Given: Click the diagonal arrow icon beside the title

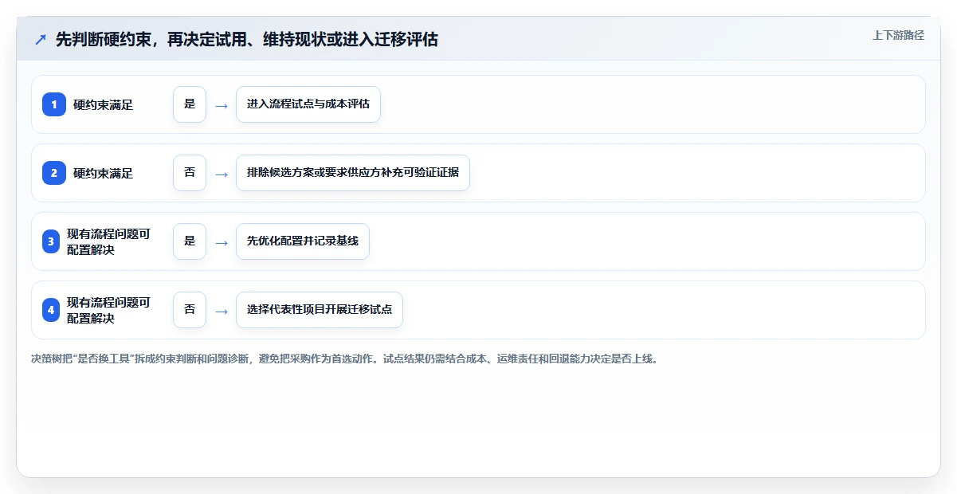Looking at the screenshot, I should coord(40,39).
